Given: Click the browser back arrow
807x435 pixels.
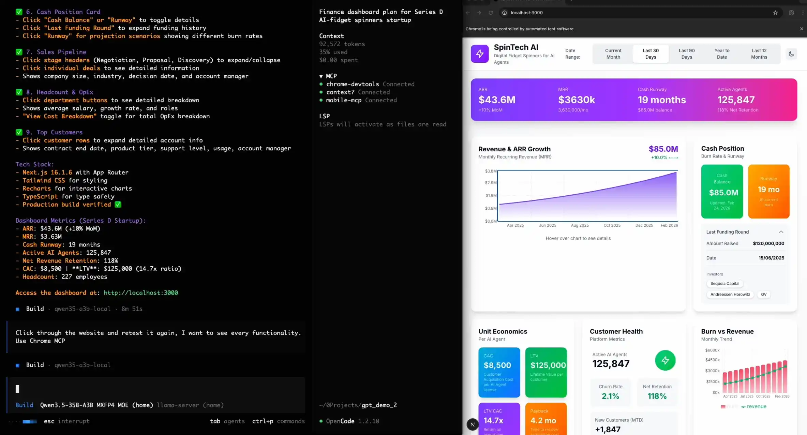Looking at the screenshot, I should (x=468, y=13).
